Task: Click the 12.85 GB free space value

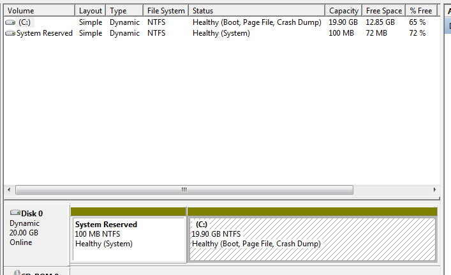Action: pyautogui.click(x=380, y=22)
